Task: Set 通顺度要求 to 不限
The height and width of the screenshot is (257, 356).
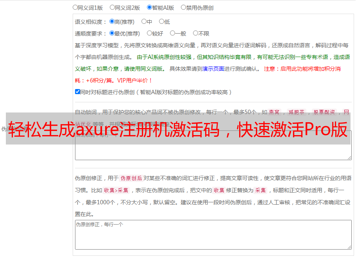Action: [x=195, y=33]
